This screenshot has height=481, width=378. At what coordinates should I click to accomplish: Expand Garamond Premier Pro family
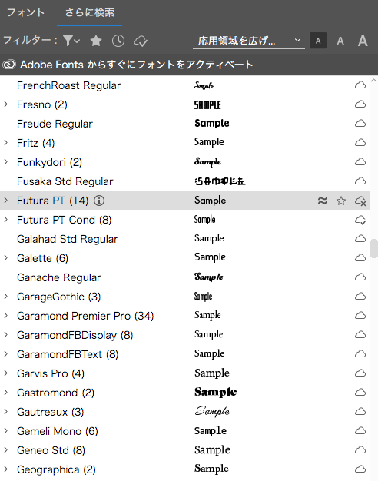[x=6, y=315]
